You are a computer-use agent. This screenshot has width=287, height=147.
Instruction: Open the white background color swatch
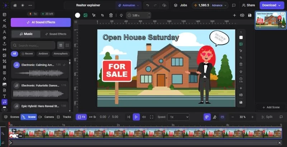(77, 15)
